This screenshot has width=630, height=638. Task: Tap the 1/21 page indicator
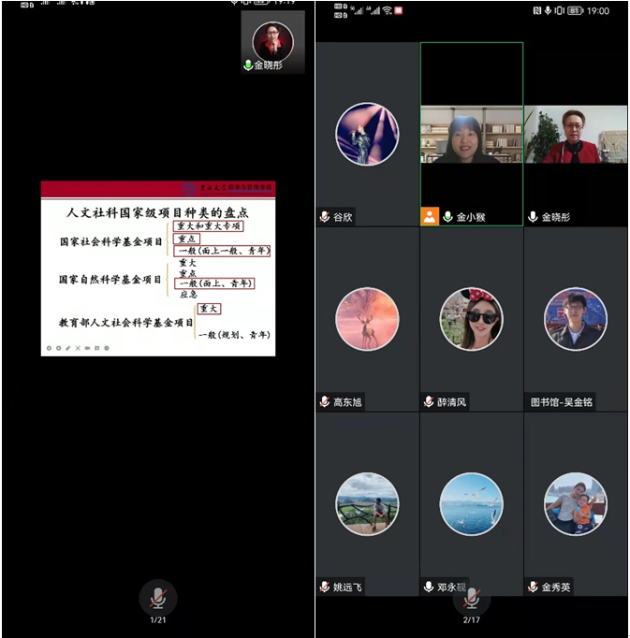157,620
